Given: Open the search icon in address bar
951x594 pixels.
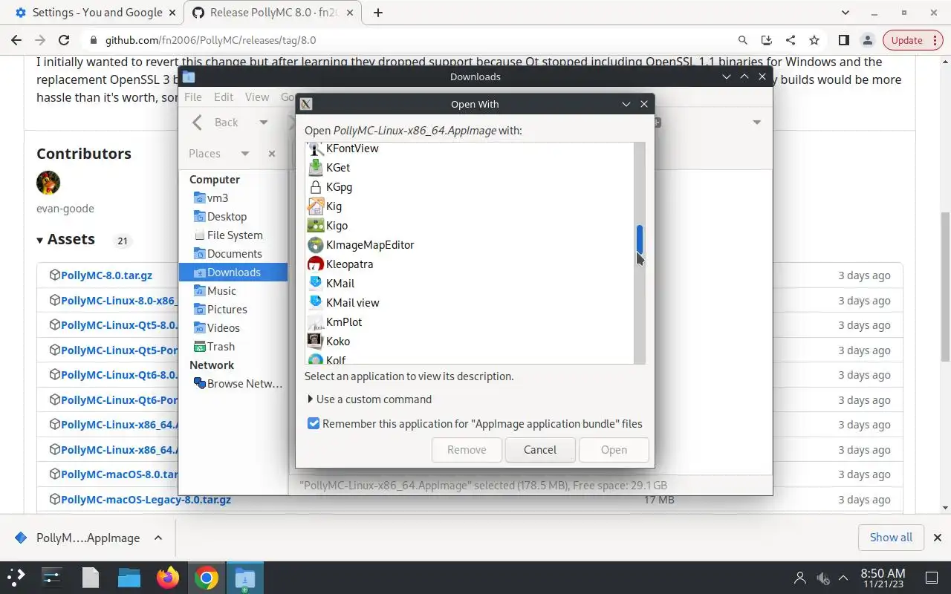Looking at the screenshot, I should coord(743,40).
